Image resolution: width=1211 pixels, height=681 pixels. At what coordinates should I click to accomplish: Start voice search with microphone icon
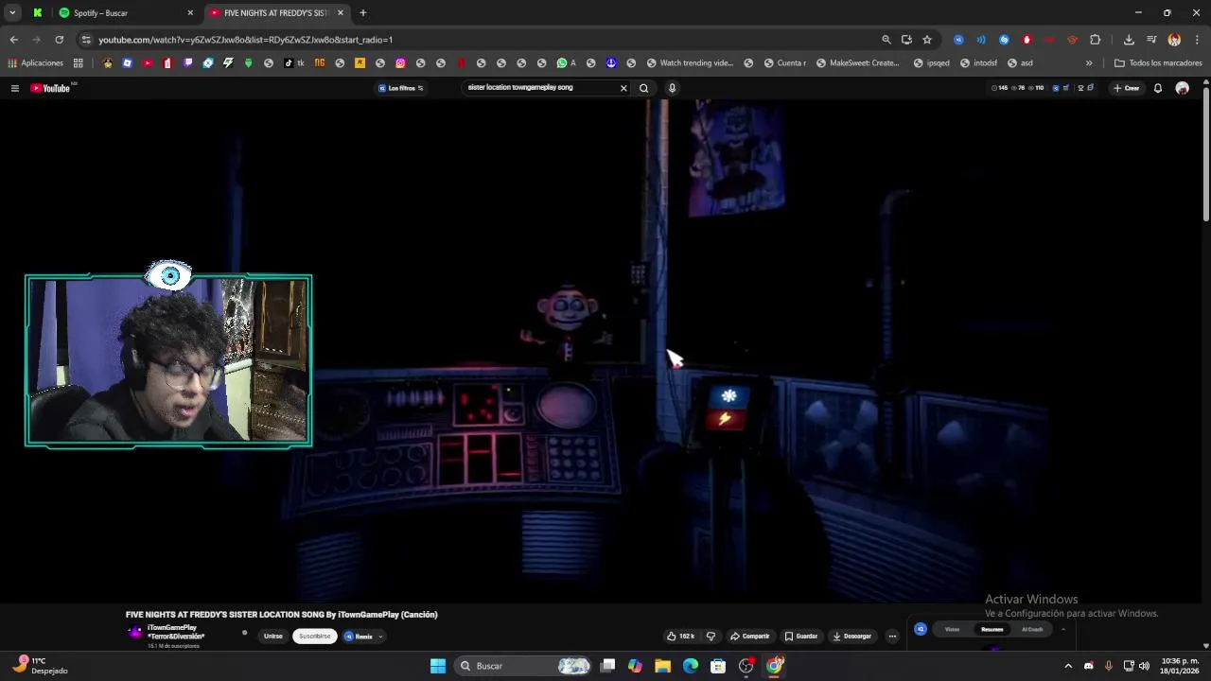pos(672,88)
